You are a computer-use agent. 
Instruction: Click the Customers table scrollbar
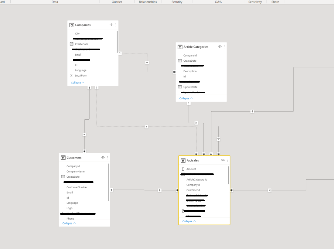tap(109, 182)
